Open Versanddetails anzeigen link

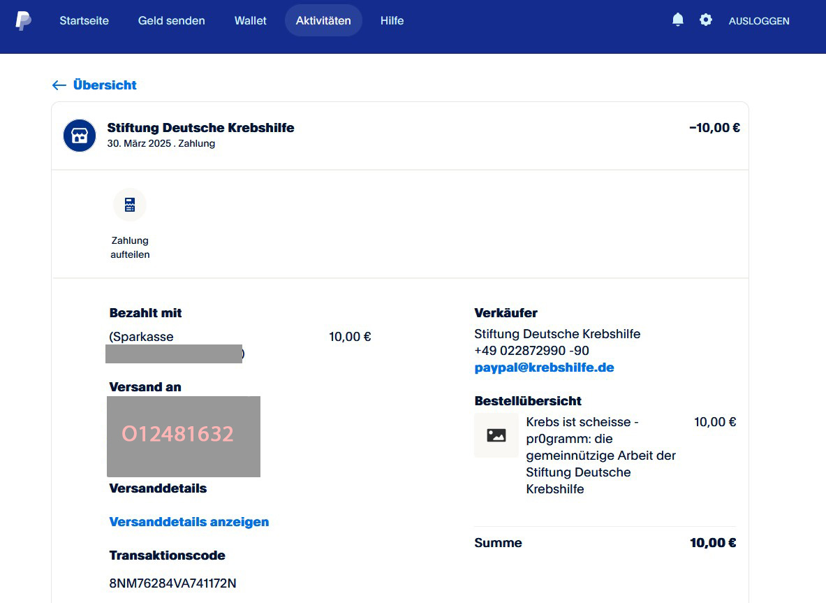pyautogui.click(x=189, y=522)
